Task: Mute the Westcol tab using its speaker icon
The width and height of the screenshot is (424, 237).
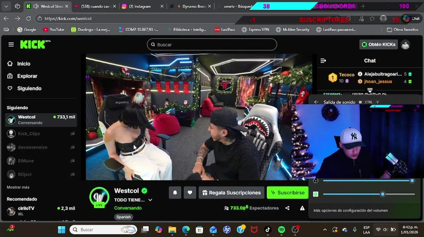Action: 36,6
